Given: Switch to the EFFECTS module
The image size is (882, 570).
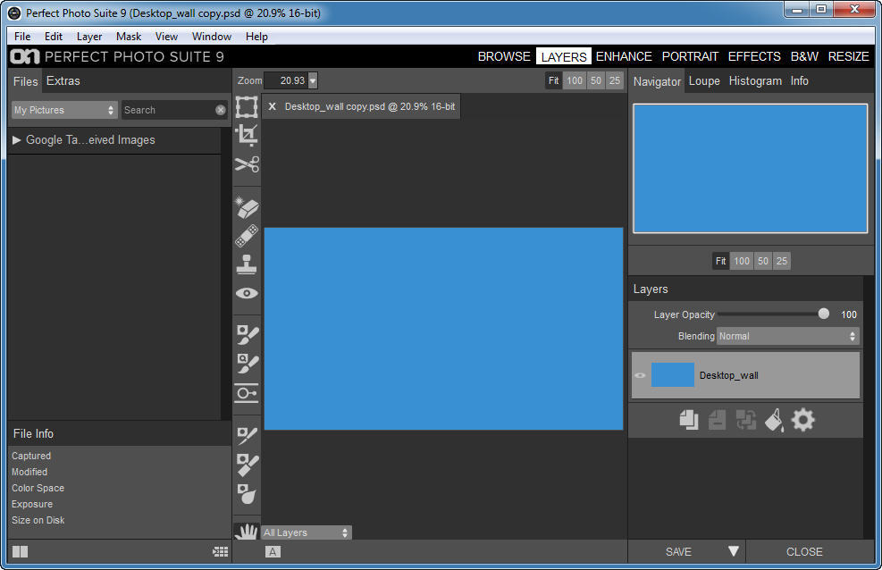Looking at the screenshot, I should pyautogui.click(x=754, y=56).
